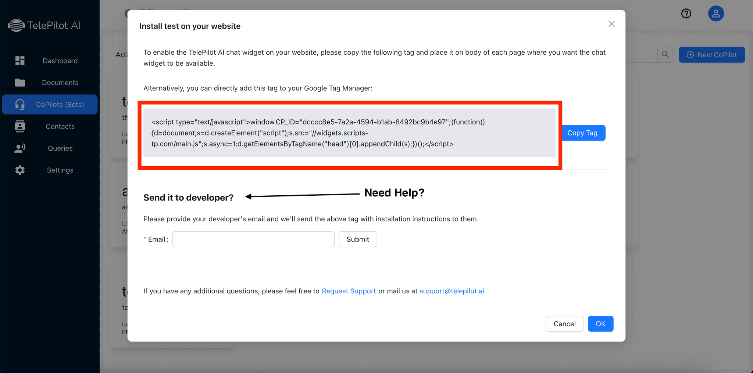
Task: Click the TelePilot AI logo
Action: point(44,25)
